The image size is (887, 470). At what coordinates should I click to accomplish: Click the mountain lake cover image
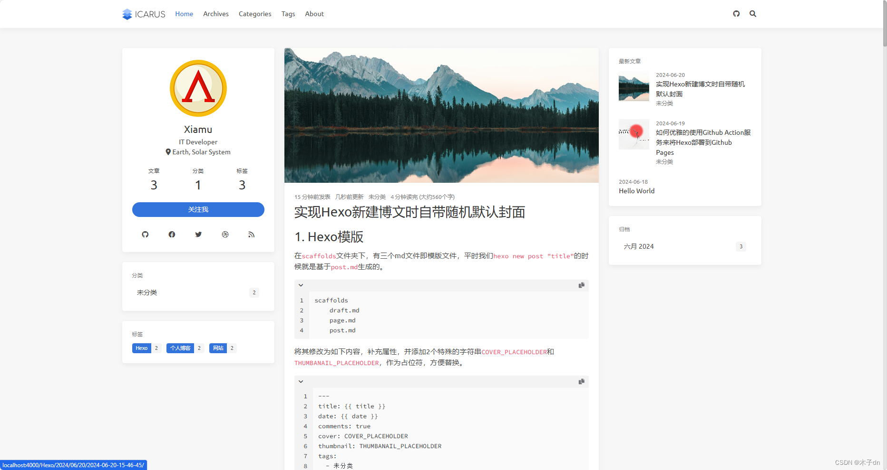(x=441, y=115)
